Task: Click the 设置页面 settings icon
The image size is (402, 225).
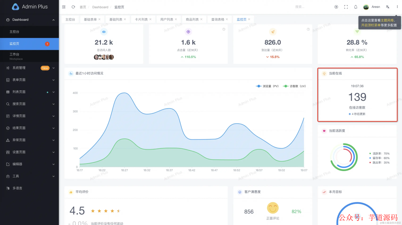Action: [x=8, y=152]
